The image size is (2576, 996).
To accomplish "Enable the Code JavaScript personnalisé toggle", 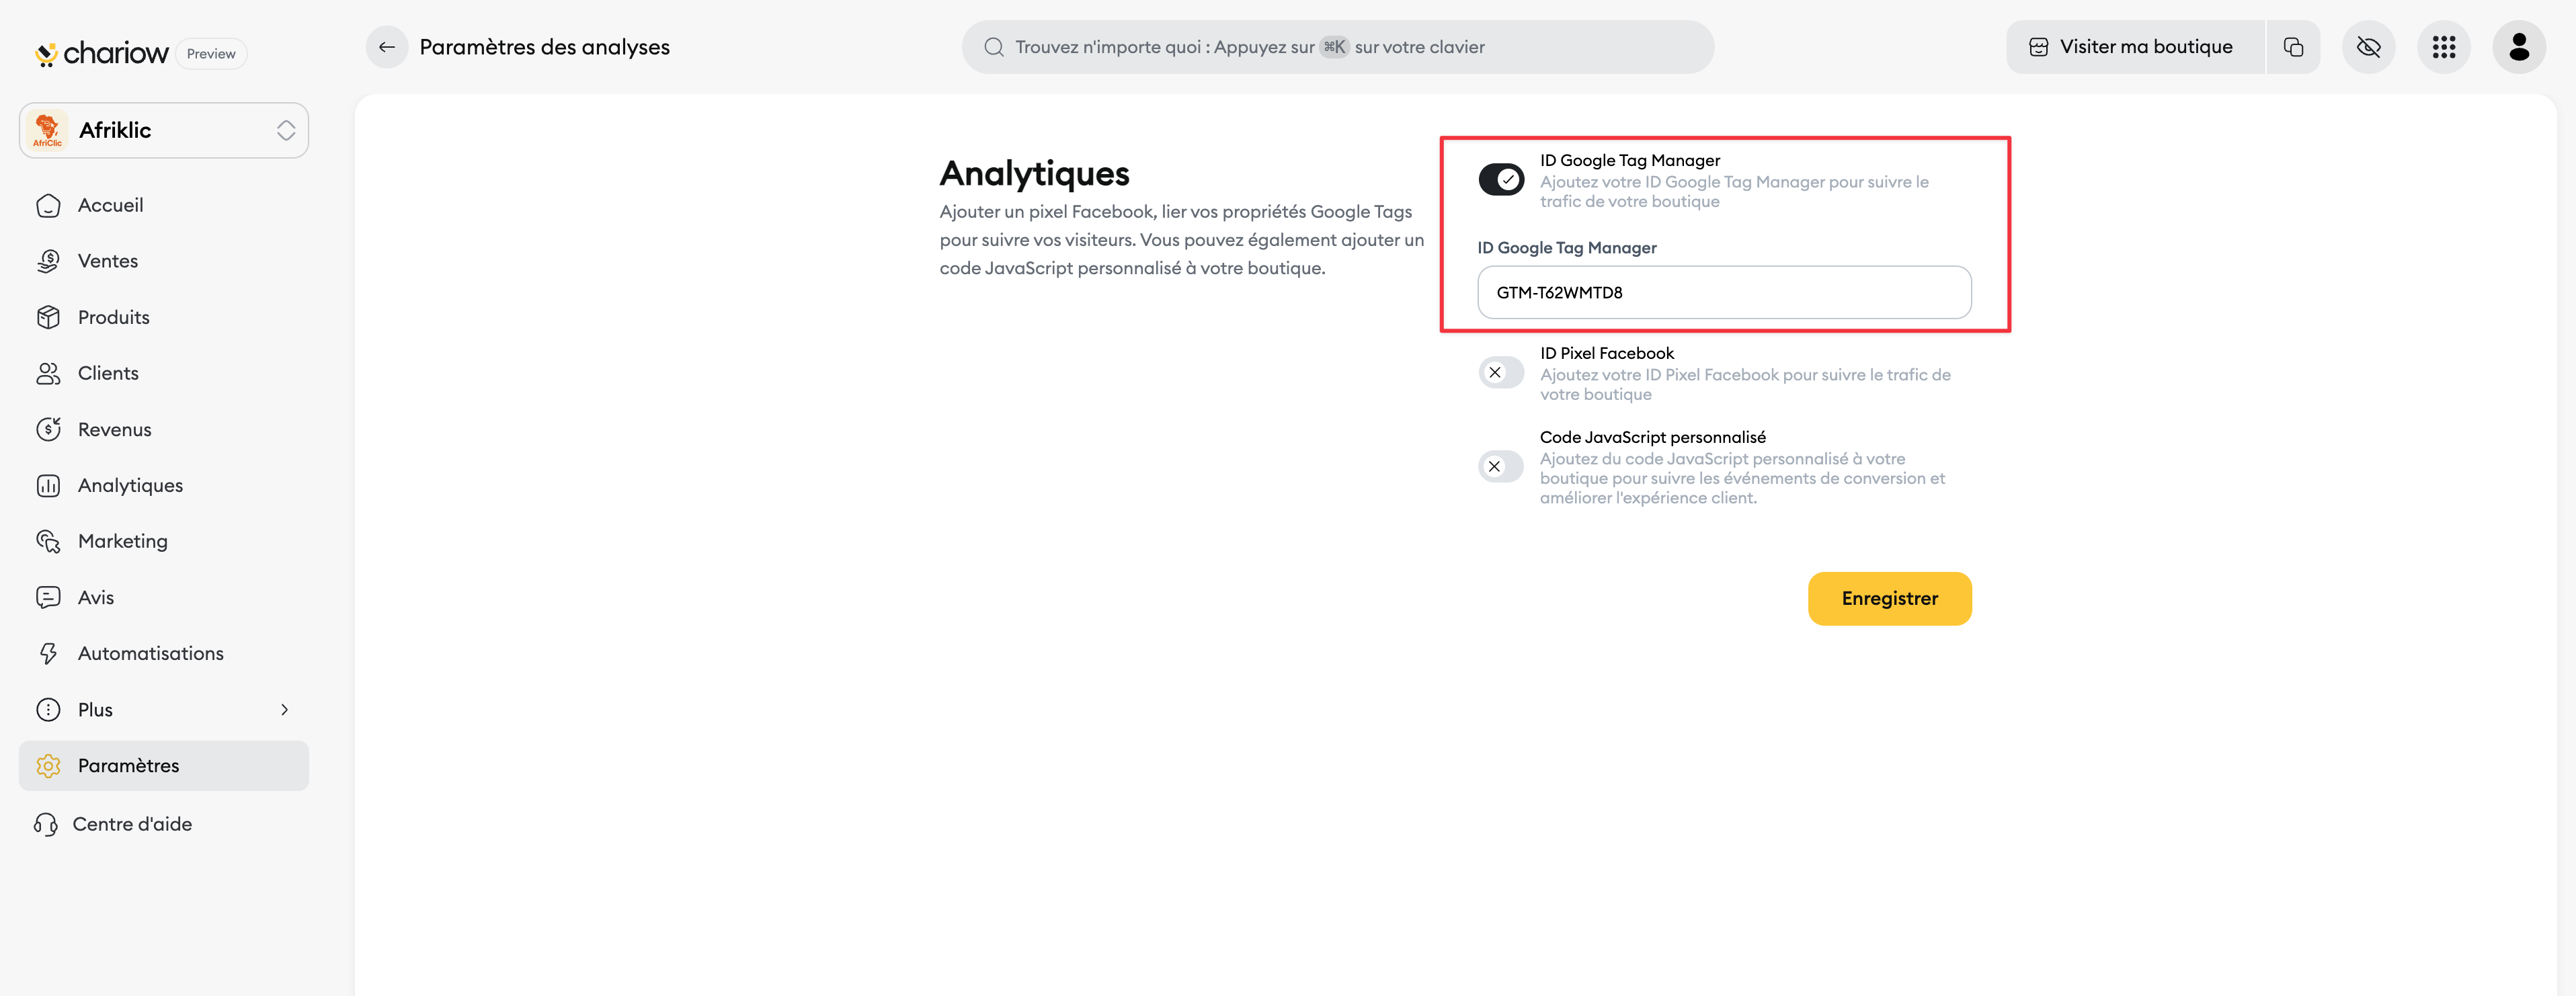I will (1501, 467).
